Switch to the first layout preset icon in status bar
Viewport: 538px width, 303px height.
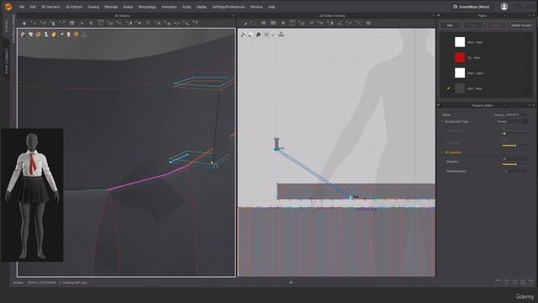498,282
